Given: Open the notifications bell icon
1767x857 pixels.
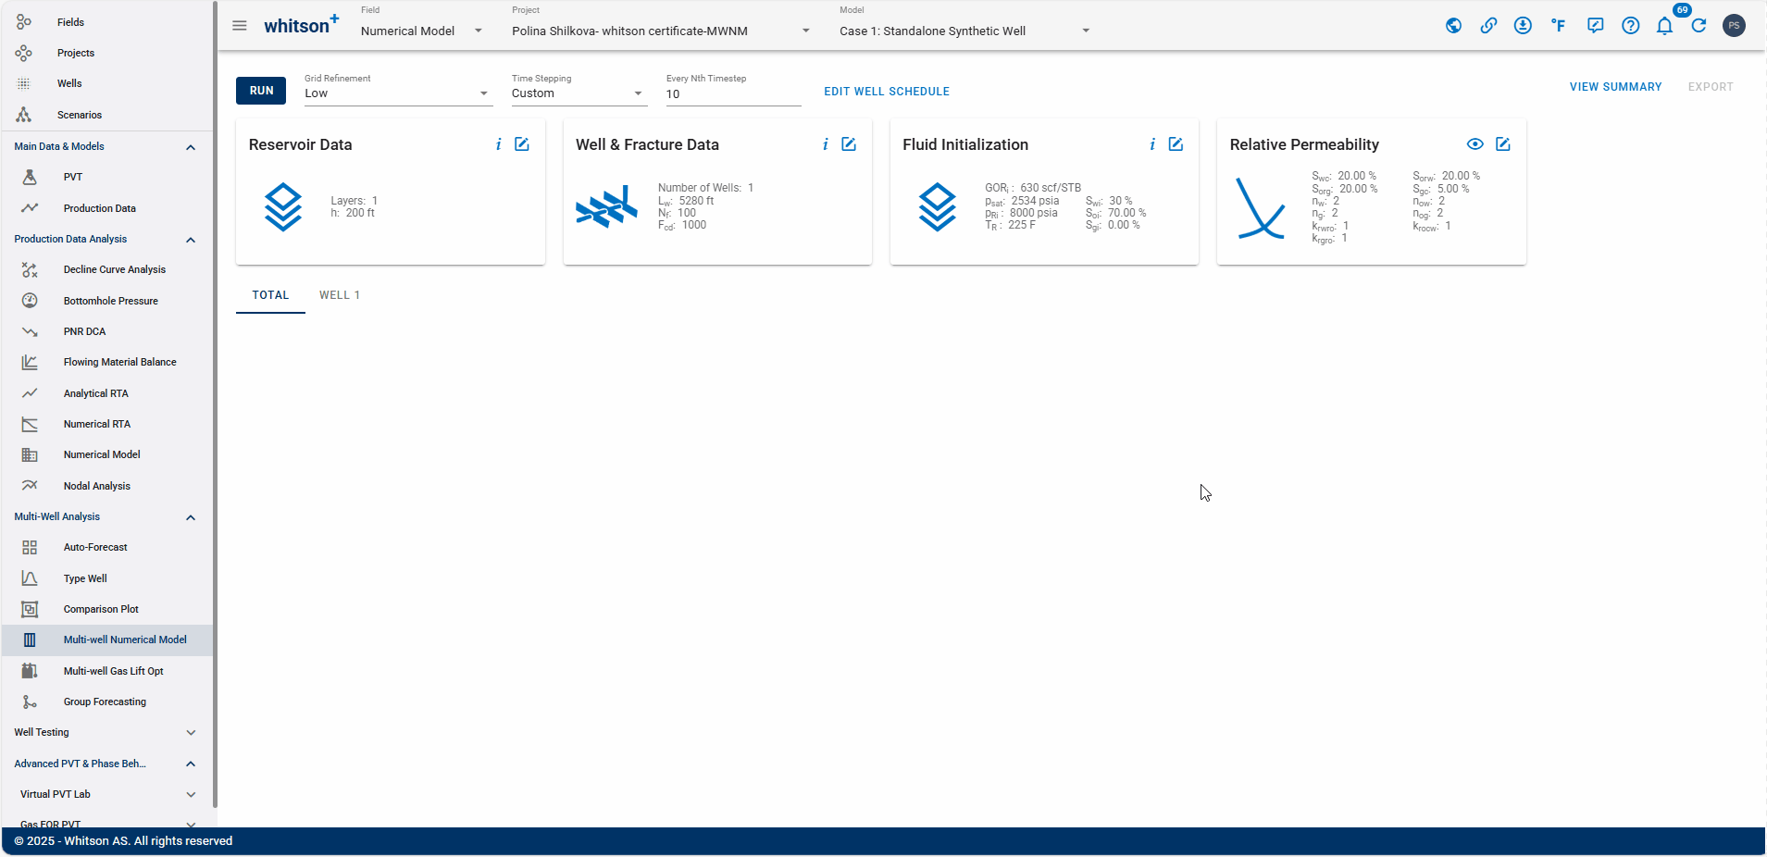Looking at the screenshot, I should pos(1664,26).
